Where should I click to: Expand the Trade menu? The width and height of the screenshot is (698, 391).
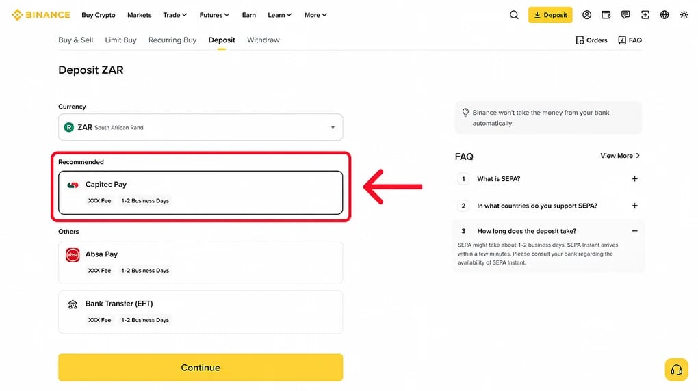tap(175, 14)
